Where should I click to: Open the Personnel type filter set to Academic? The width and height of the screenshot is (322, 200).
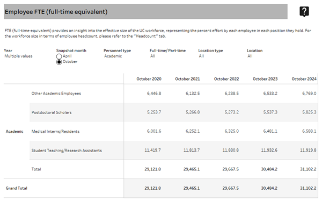[x=113, y=56]
